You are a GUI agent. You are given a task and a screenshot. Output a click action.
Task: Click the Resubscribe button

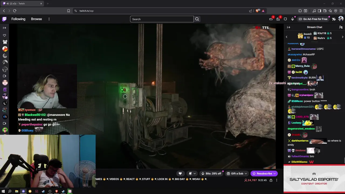[x=264, y=174]
